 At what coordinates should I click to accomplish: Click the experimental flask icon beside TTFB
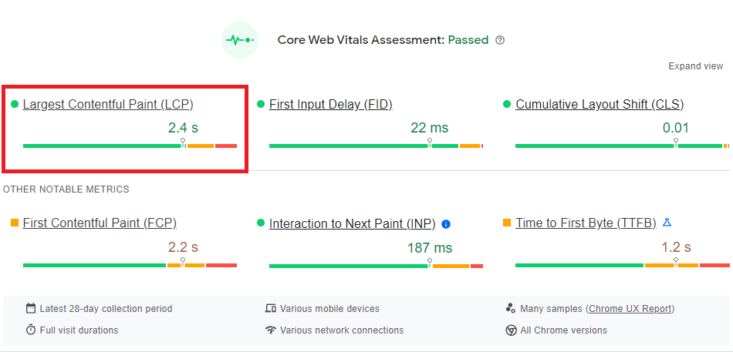click(667, 223)
